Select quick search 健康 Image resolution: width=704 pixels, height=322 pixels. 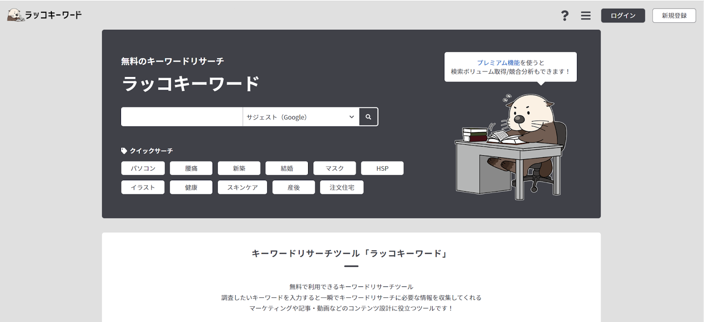point(191,187)
